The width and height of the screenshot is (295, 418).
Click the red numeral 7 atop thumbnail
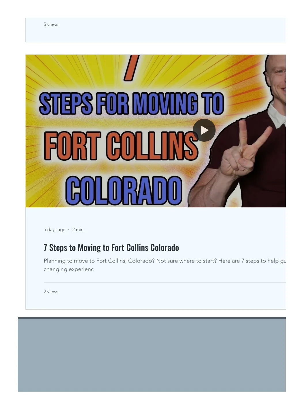[x=132, y=68]
